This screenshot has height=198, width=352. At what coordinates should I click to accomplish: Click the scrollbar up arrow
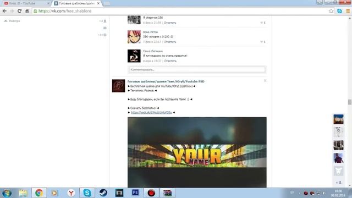tap(350, 18)
